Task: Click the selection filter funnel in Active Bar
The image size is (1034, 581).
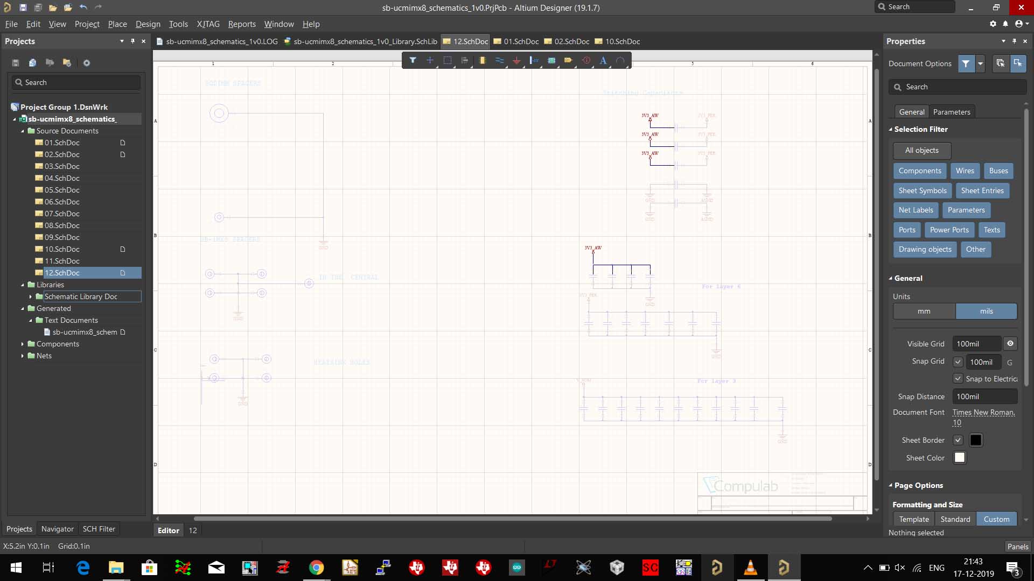Action: coord(413,60)
